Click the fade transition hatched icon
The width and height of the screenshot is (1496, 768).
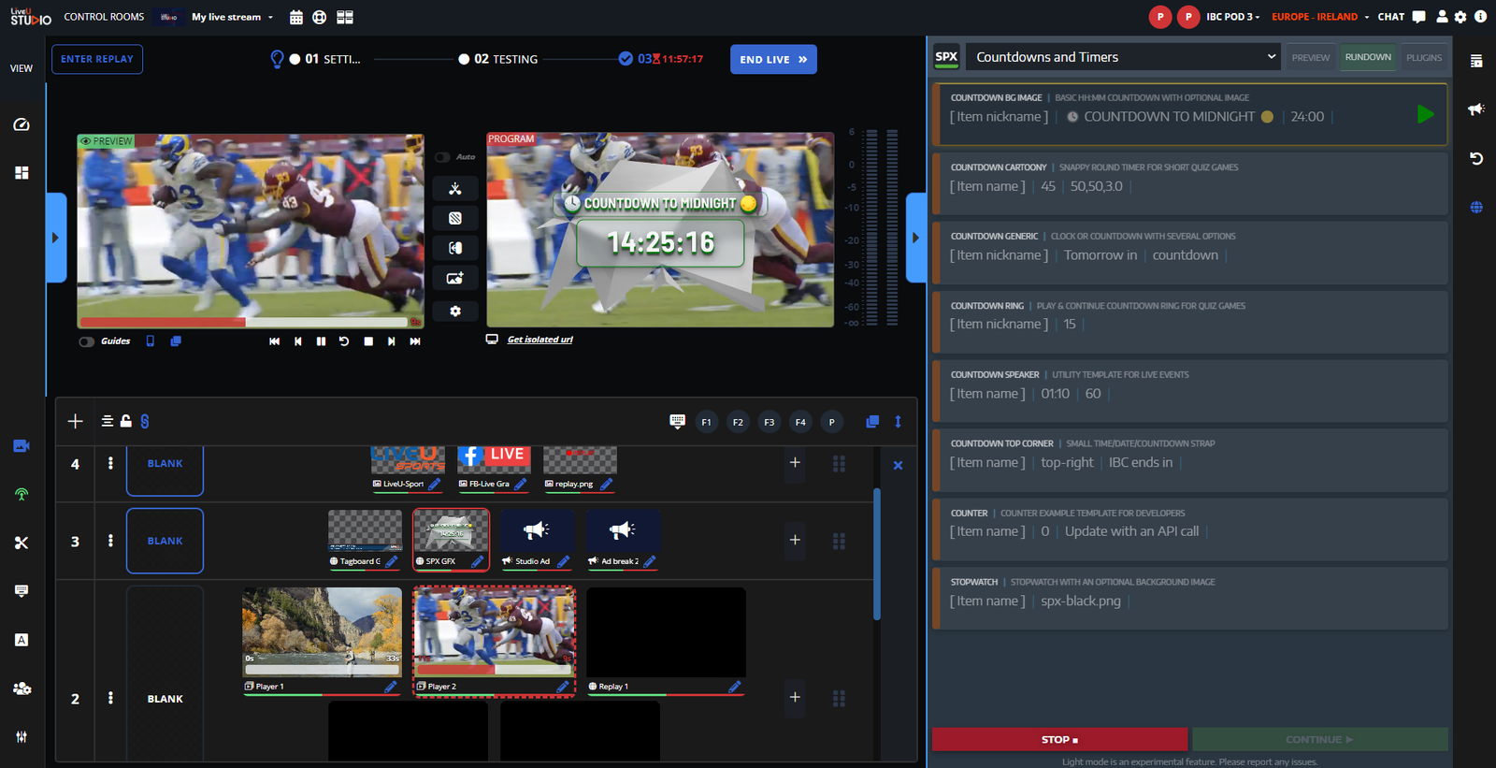(x=455, y=218)
